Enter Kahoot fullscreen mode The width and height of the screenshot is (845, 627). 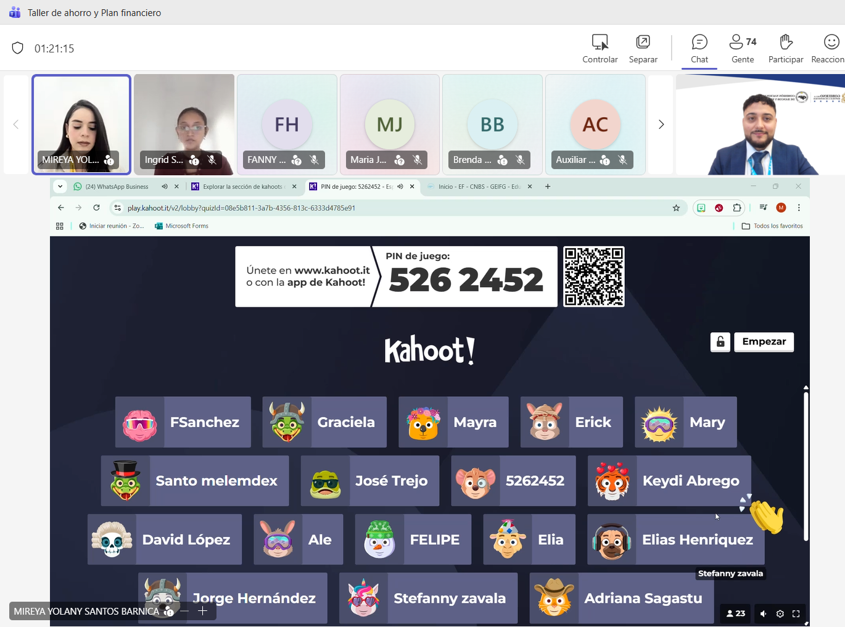(796, 613)
